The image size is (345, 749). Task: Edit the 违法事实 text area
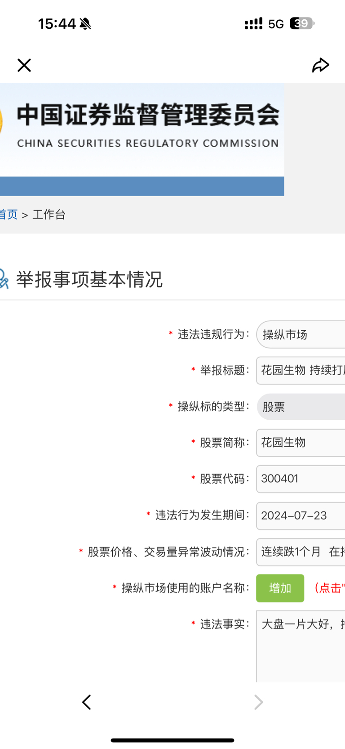(301, 646)
